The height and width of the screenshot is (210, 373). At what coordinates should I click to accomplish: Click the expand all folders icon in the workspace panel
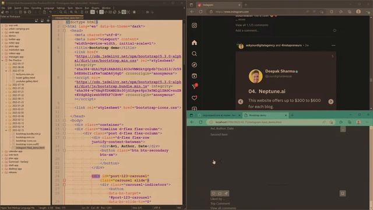click(36, 21)
